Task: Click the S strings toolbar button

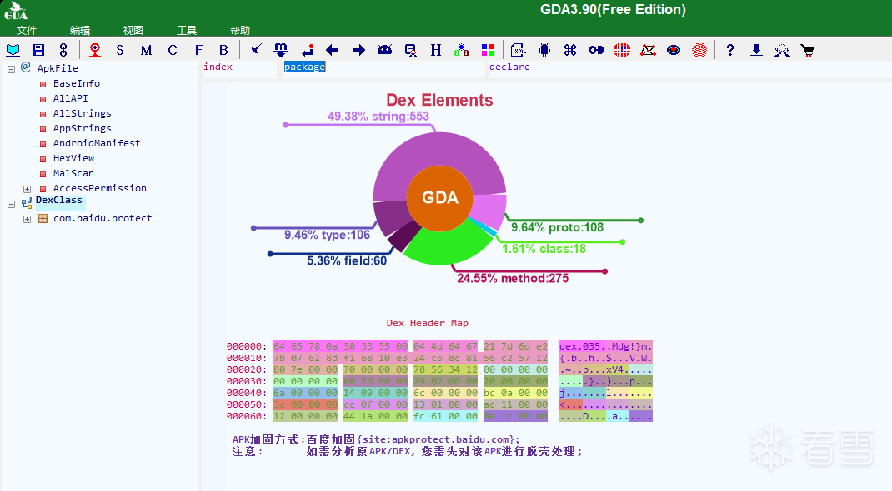Action: coord(120,50)
